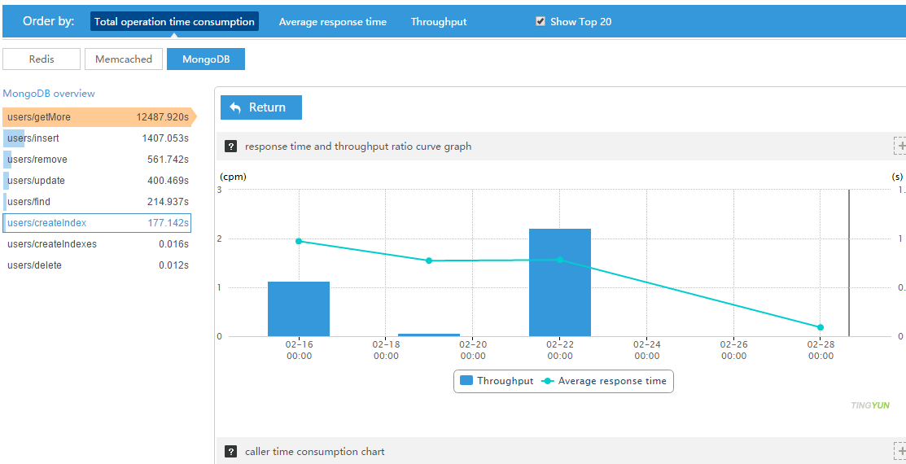The width and height of the screenshot is (906, 464).
Task: Toggle Throughput series in chart legend
Action: coord(497,381)
